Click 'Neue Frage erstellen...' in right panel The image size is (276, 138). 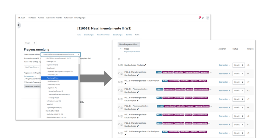[x=129, y=44]
